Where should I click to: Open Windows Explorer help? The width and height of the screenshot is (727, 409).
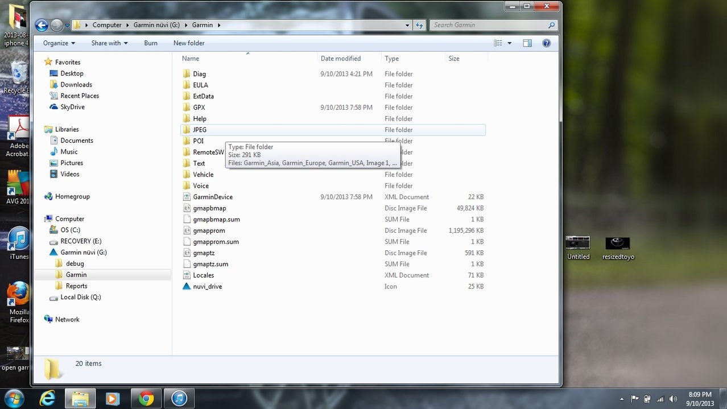coord(546,43)
